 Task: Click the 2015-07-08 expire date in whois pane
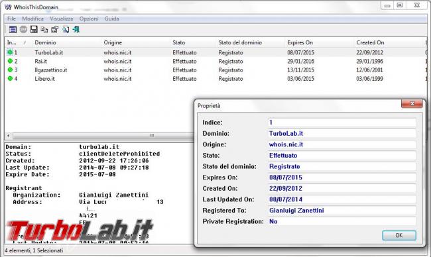(x=97, y=174)
